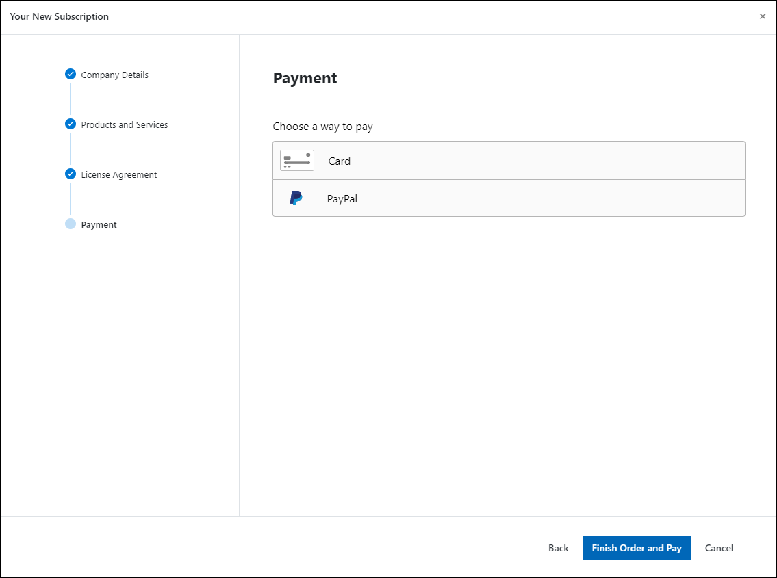Screen dimensions: 777x578
Task: Cancel the subscription order
Action: point(719,547)
